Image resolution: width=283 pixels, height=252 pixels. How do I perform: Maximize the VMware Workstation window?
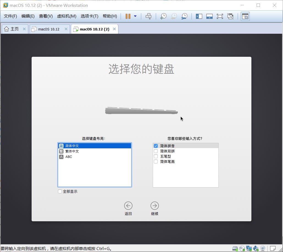[x=258, y=5]
